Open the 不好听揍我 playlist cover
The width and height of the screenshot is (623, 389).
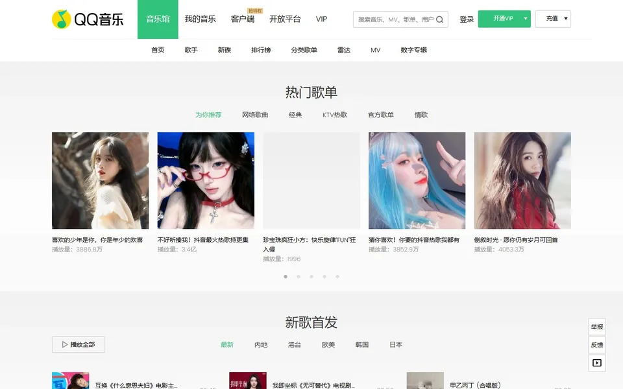(206, 181)
